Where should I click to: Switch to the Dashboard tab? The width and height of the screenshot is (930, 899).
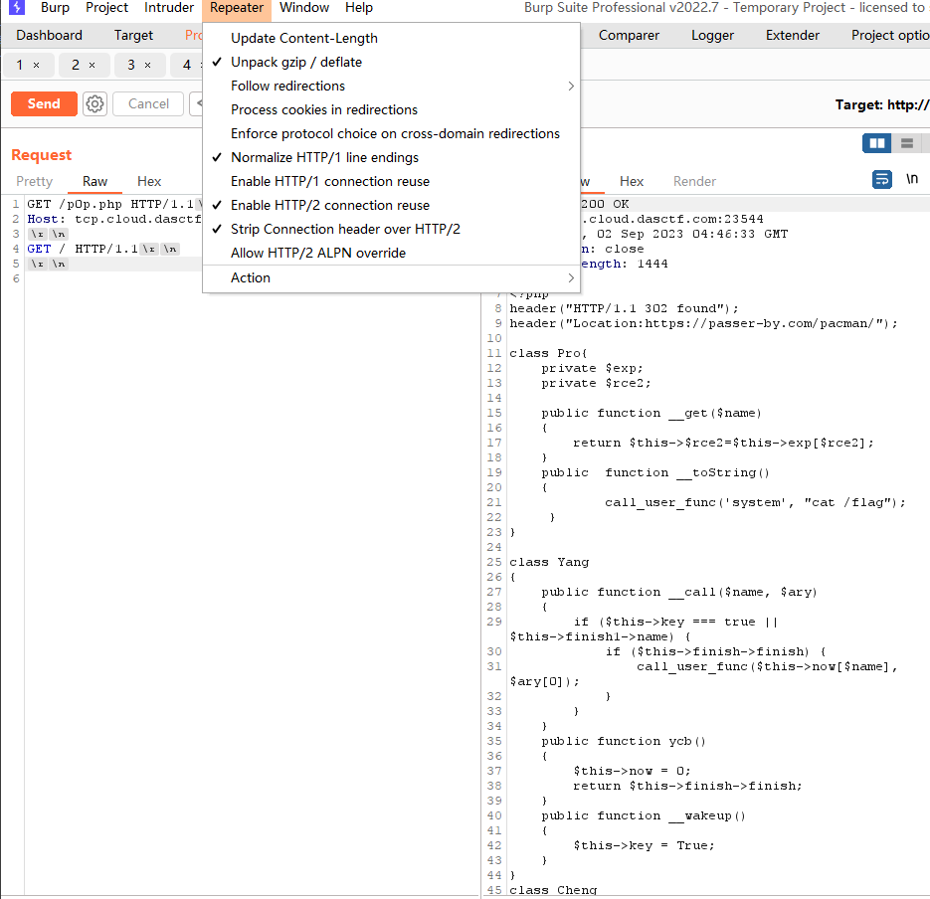(49, 36)
